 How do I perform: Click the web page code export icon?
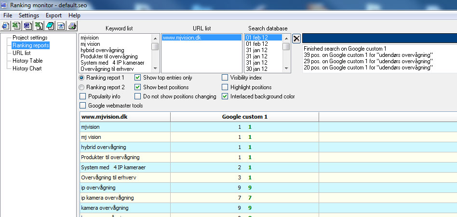pos(61,26)
